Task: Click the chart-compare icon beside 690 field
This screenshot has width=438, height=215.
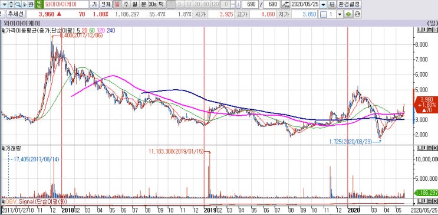Action: pyautogui.click(x=285, y=4)
